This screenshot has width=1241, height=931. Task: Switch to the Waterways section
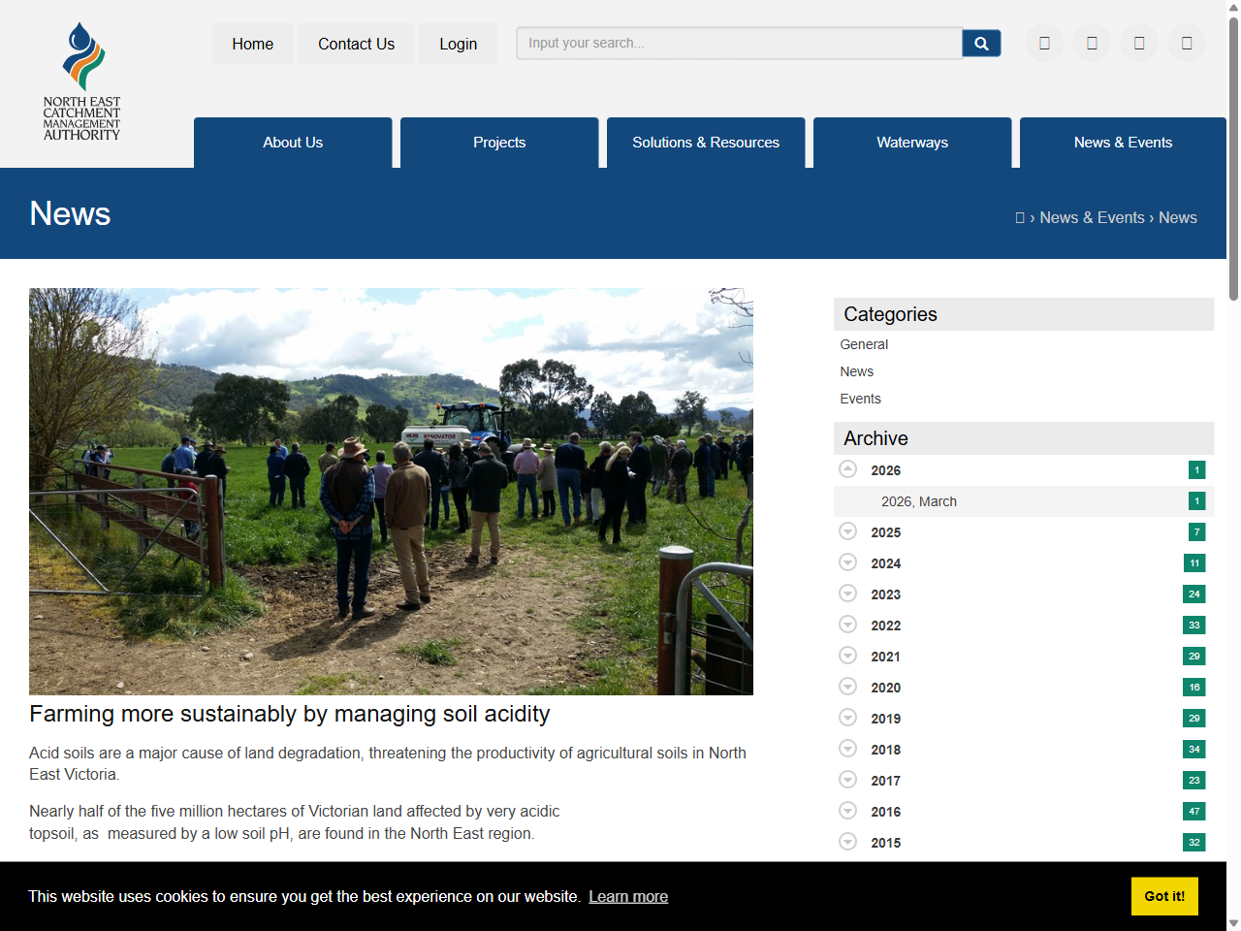(x=911, y=143)
